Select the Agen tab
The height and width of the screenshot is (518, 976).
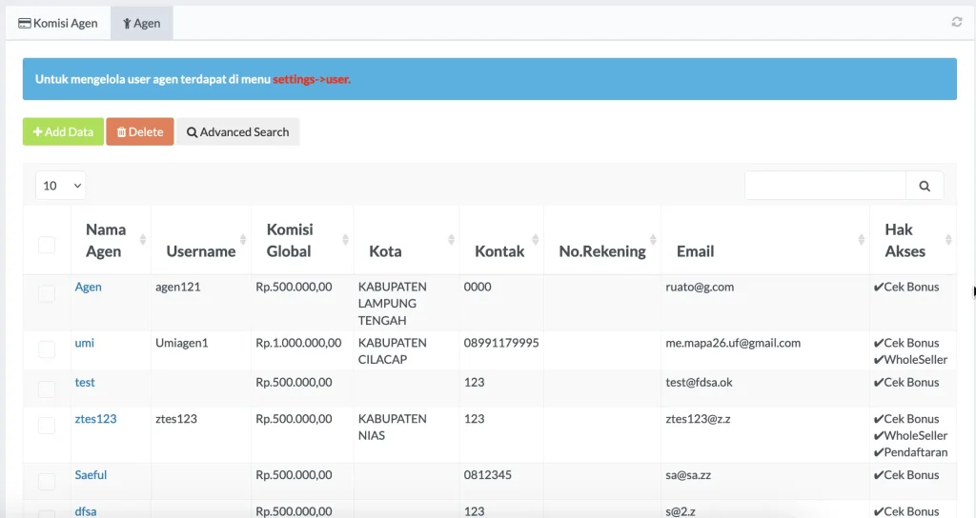(141, 23)
